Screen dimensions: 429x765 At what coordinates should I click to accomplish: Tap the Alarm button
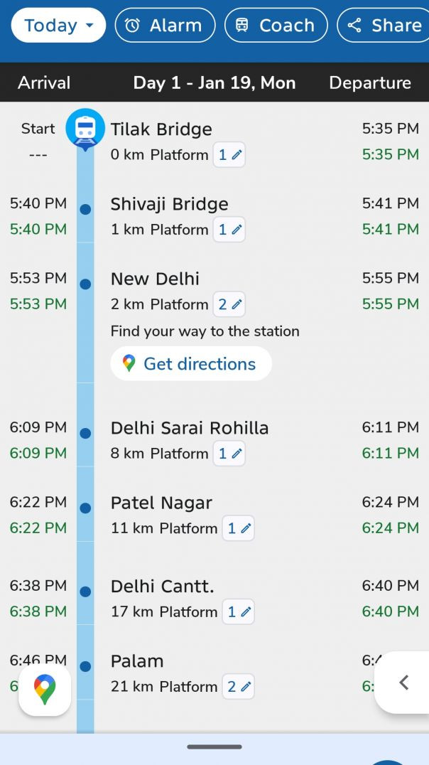point(165,26)
